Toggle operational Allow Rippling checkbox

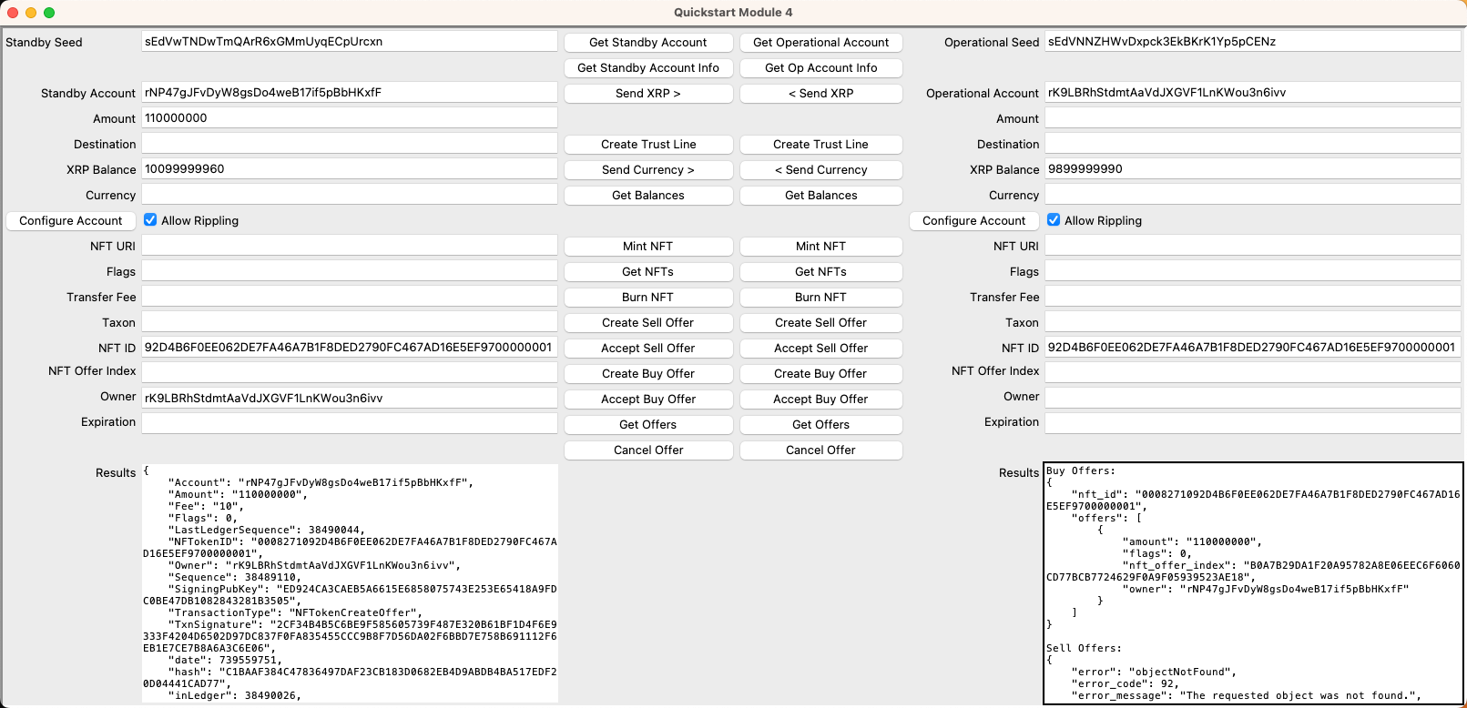click(x=1054, y=220)
